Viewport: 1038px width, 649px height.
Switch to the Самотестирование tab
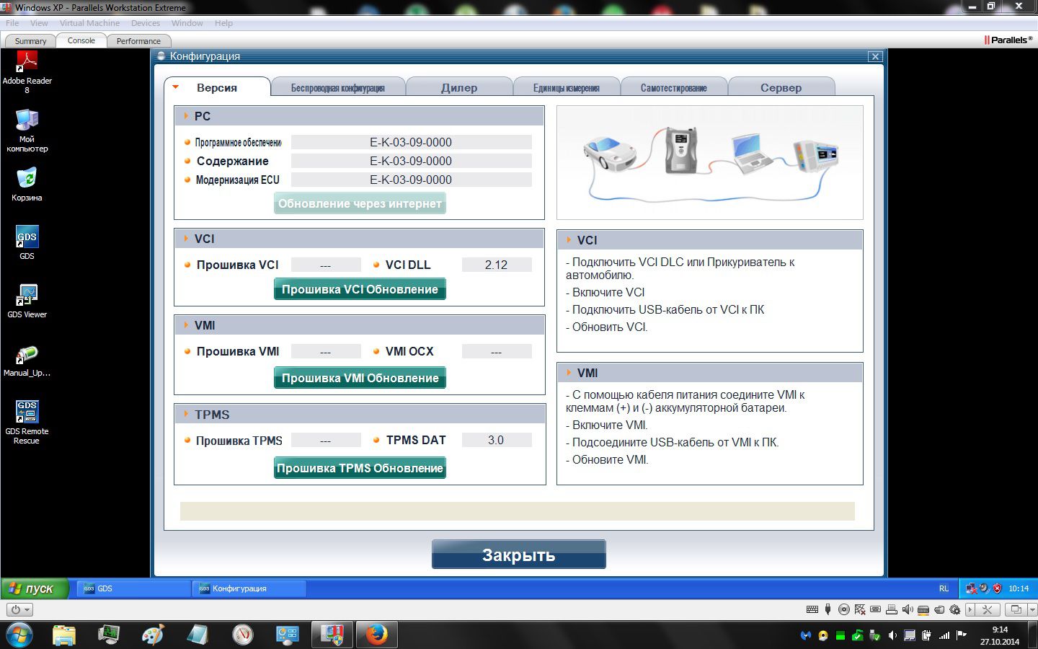tap(674, 87)
